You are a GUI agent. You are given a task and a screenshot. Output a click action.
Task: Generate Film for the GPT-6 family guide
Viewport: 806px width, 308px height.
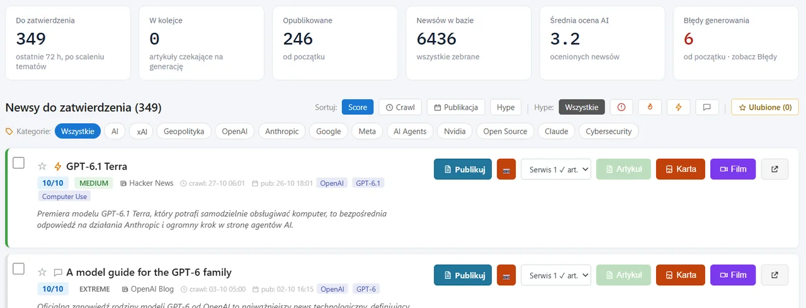pyautogui.click(x=733, y=275)
